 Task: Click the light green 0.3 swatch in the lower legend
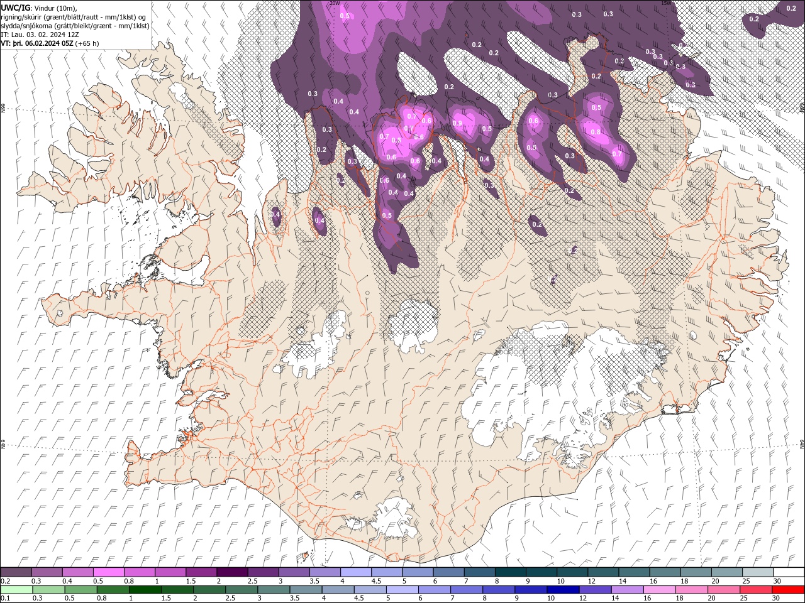pyautogui.click(x=47, y=589)
